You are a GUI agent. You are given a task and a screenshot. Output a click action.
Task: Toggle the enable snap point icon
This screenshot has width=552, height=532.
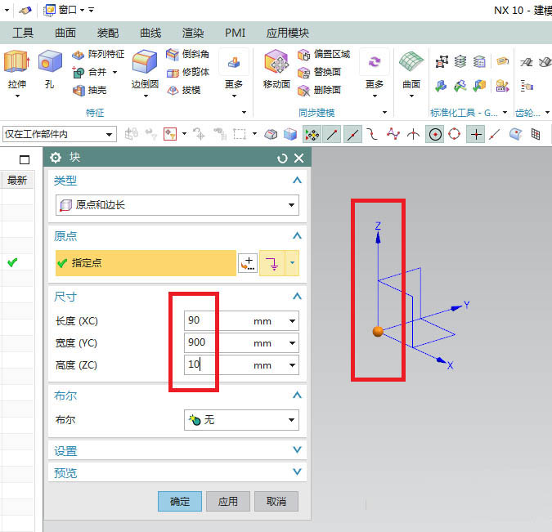pyautogui.click(x=312, y=134)
